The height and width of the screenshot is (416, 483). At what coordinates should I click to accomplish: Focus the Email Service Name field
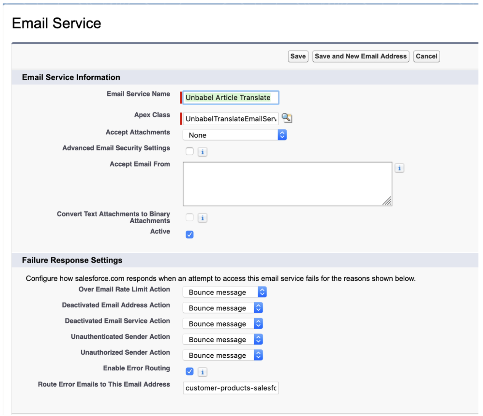[231, 98]
